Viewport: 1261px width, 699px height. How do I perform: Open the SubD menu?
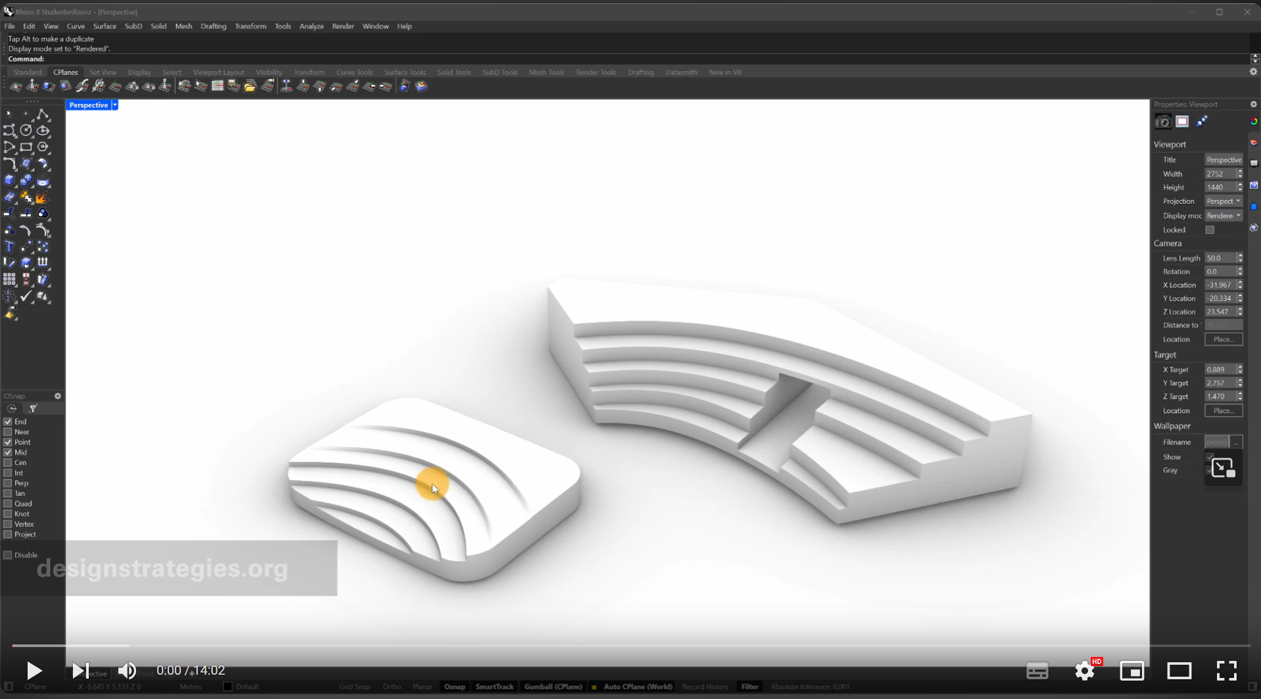pos(133,26)
